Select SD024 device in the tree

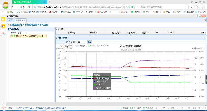tap(28, 36)
